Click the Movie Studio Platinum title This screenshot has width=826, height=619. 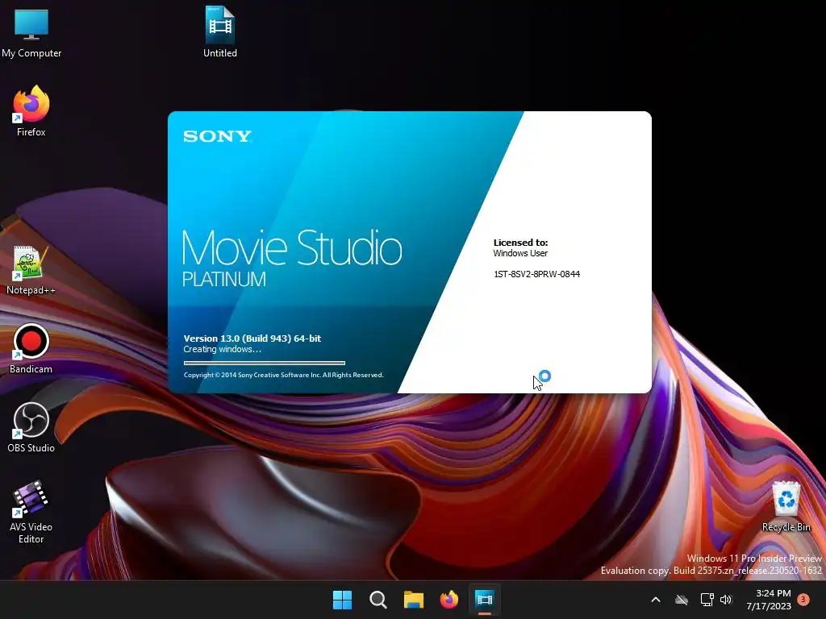(x=292, y=258)
